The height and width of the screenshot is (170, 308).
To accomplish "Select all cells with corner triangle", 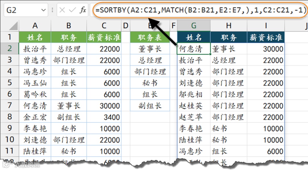I will 14,26.
